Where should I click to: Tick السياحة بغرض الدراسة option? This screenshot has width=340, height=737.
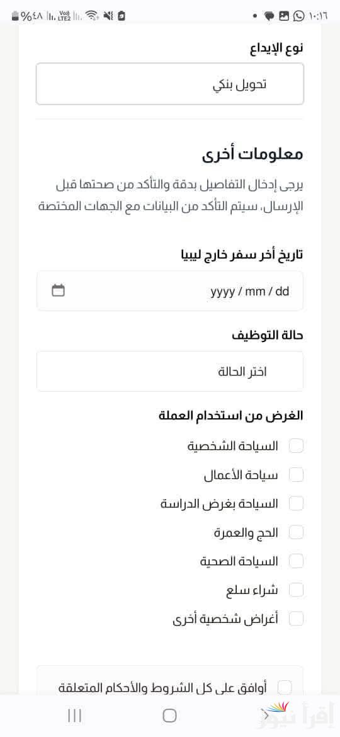click(x=296, y=504)
